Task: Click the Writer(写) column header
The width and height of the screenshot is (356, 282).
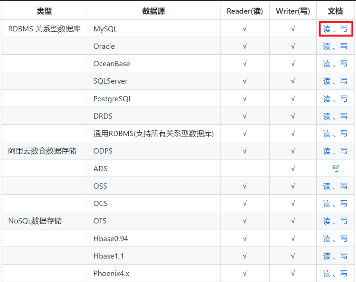Action: pos(293,11)
